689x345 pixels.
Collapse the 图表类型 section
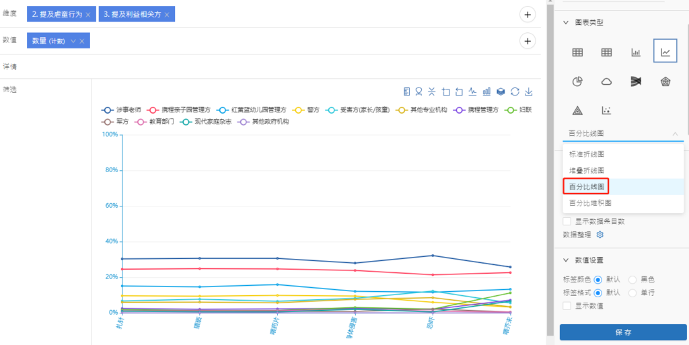[566, 22]
